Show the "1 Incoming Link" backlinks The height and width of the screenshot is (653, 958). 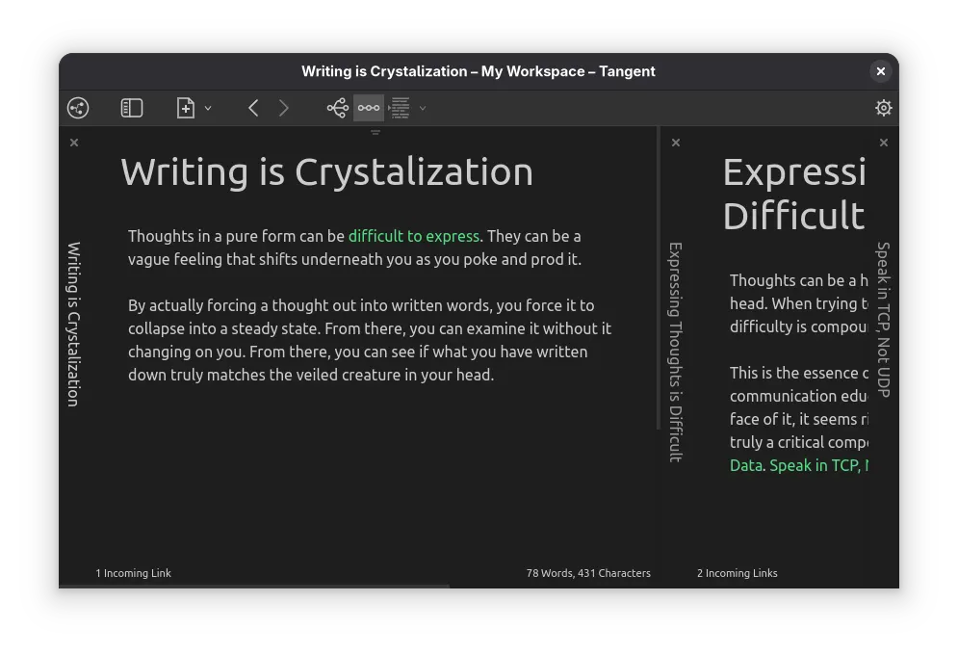[133, 573]
